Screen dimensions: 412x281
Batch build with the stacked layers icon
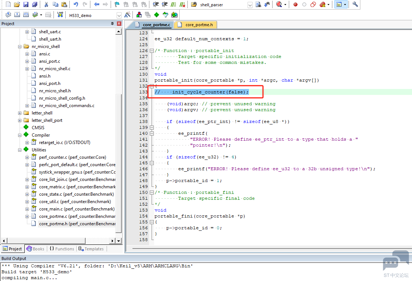click(35, 15)
